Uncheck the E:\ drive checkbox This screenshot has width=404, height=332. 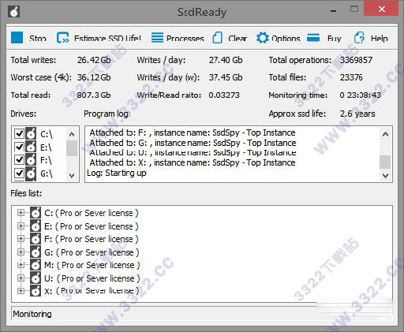(x=19, y=147)
